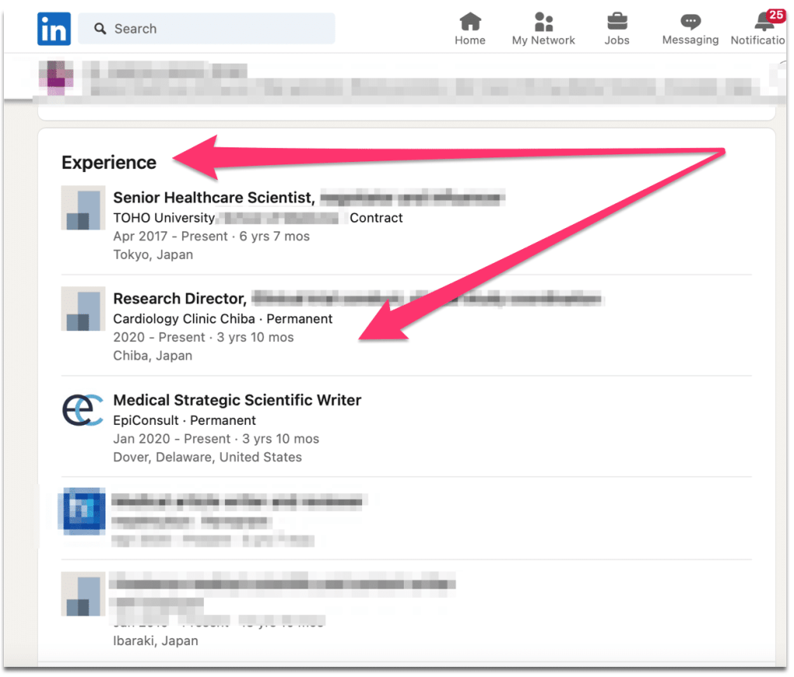Open Cardiology Clinic Chiba · Permanent line
Image resolution: width=794 pixels, height=677 pixels.
(x=223, y=319)
